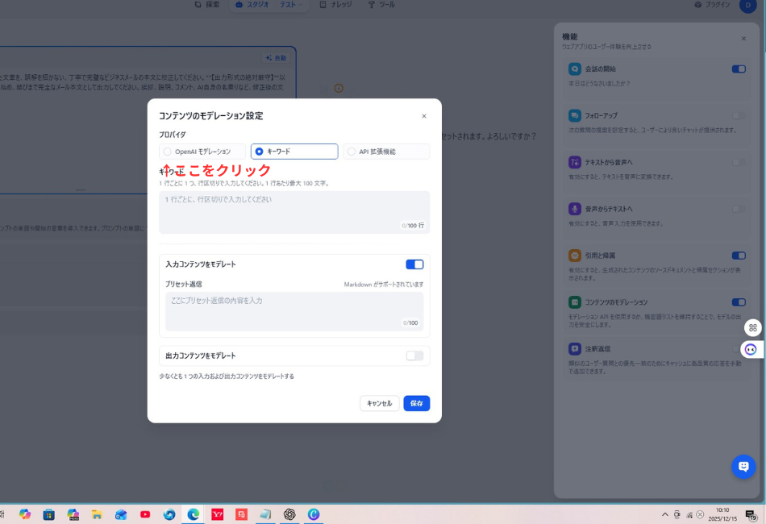Screen dimensions: 766x524
Task: Click the floating blue chat support icon
Action: [743, 466]
